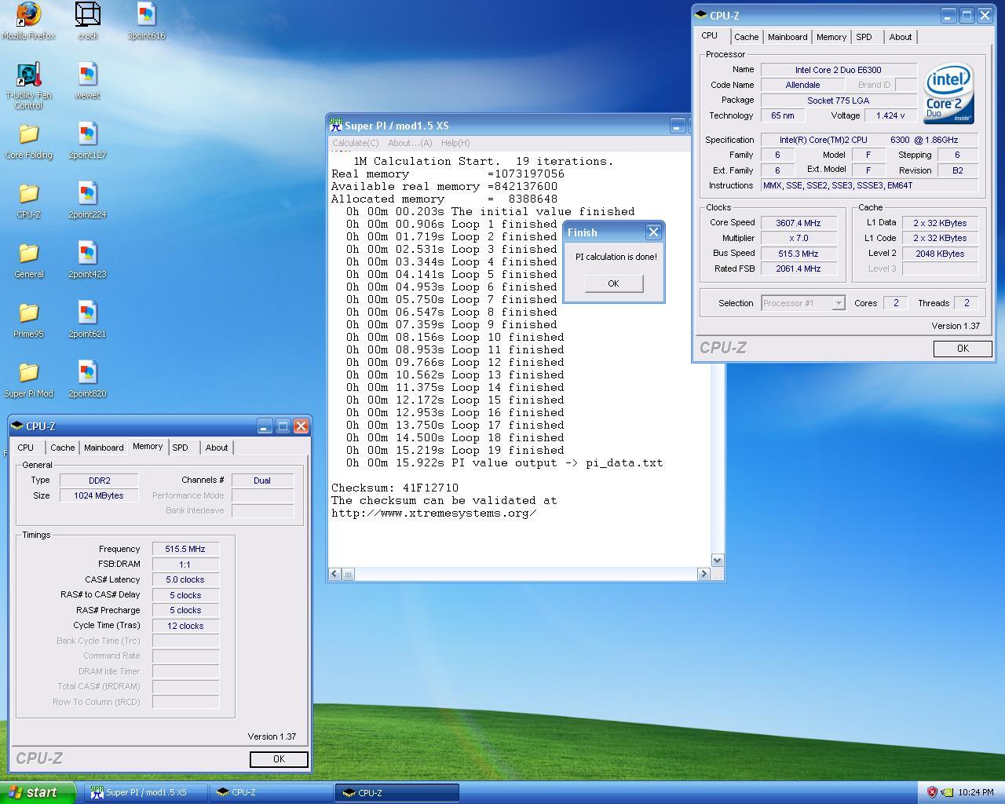Open the Windows start menu
Viewport: 1005px width, 804px height.
click(38, 792)
